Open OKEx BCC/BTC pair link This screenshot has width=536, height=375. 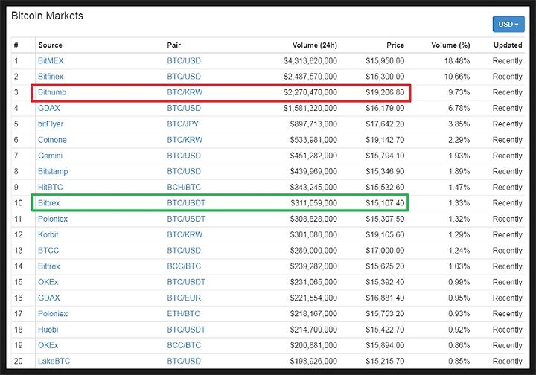click(x=184, y=345)
